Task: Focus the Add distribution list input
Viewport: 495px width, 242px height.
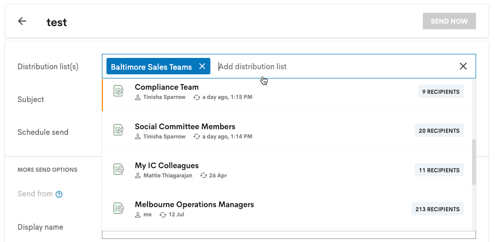Action: (336, 67)
